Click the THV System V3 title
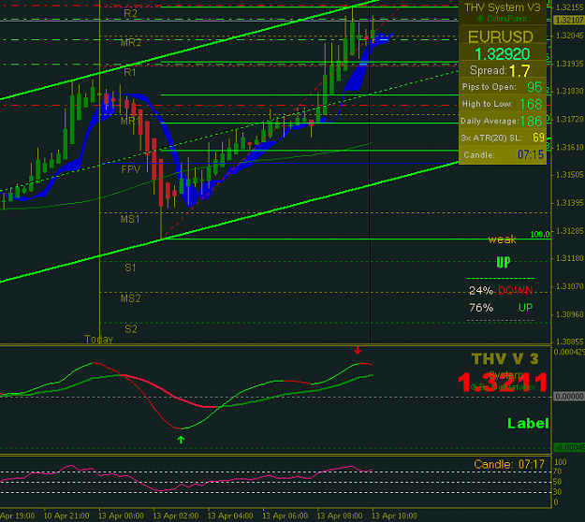The image size is (585, 522). (x=503, y=7)
